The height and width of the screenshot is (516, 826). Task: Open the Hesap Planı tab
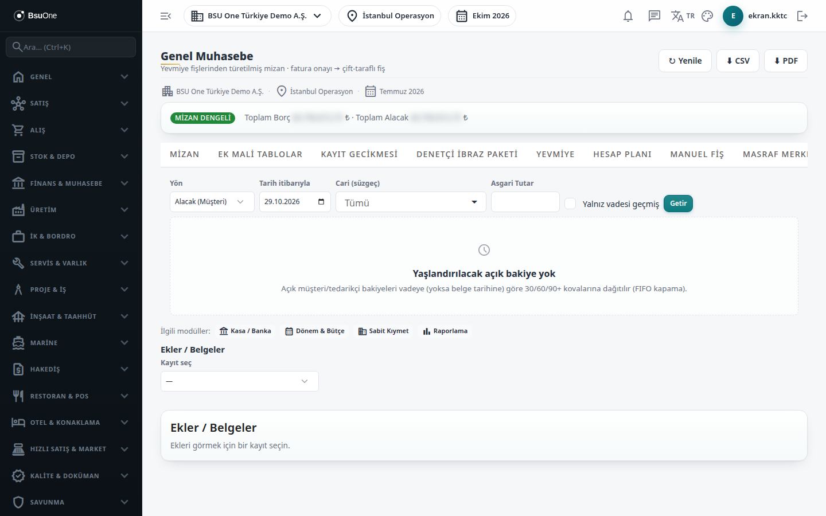[622, 154]
